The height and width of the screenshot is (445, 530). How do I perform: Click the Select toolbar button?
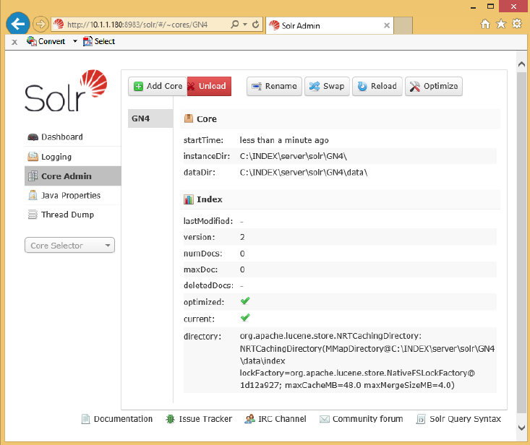pos(99,41)
